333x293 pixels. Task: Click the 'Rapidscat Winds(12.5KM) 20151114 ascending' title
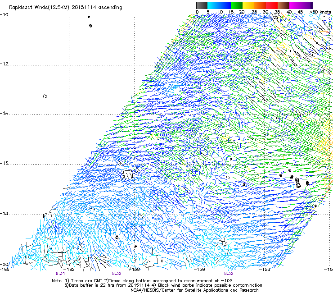pyautogui.click(x=66, y=8)
